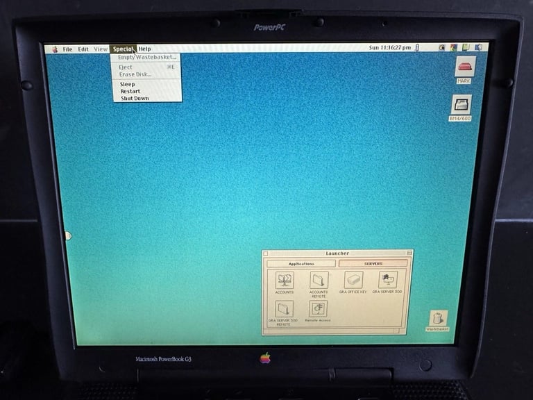Image resolution: width=533 pixels, height=400 pixels.
Task: Open the File menu
Action: [x=67, y=49]
